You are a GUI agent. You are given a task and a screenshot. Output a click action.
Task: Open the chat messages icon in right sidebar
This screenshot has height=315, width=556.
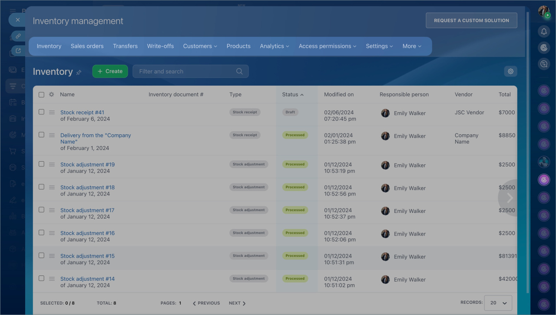[544, 64]
